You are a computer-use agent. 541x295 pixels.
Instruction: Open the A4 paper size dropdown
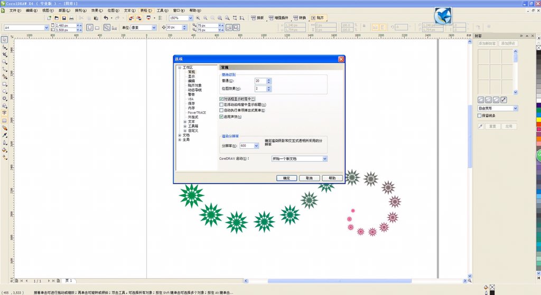point(46,27)
